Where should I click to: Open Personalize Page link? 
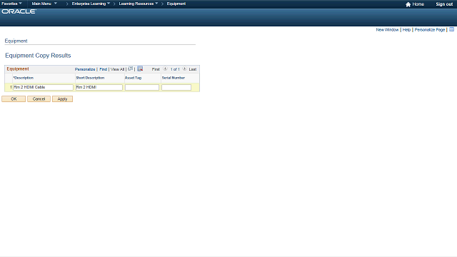coord(430,30)
